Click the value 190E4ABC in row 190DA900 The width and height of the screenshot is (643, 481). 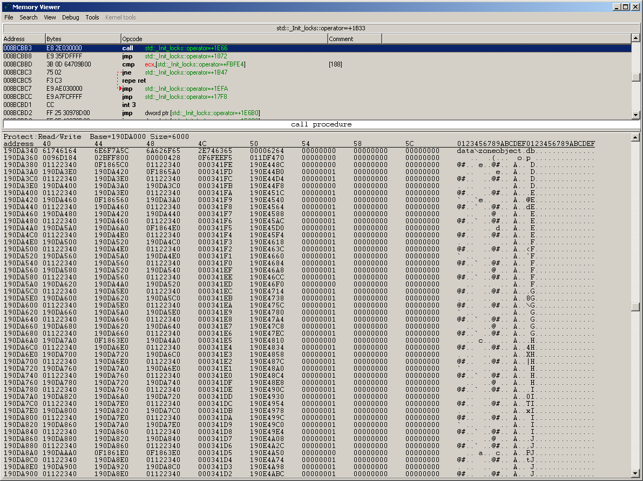(x=267, y=473)
